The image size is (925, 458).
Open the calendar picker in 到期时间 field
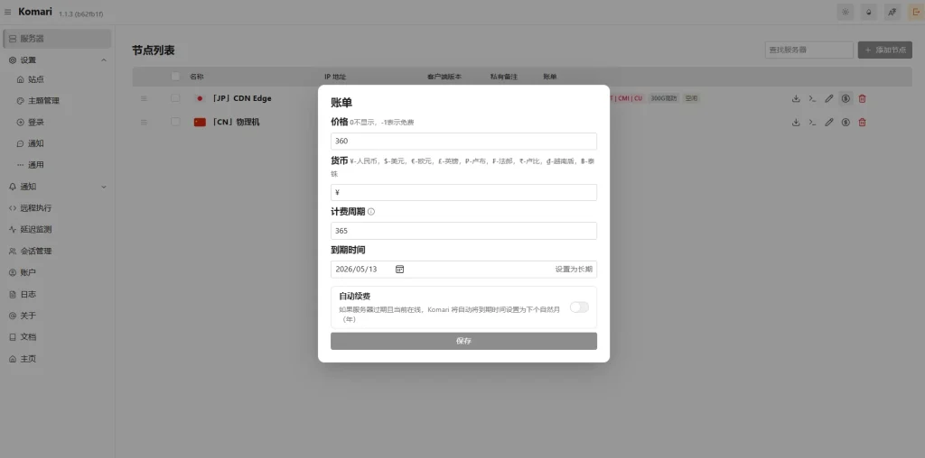click(399, 269)
